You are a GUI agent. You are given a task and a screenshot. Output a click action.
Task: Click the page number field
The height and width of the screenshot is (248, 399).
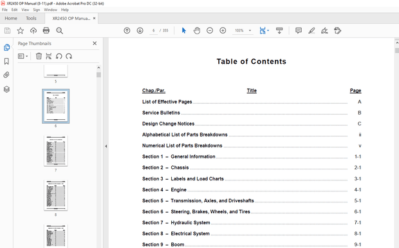[153, 30]
